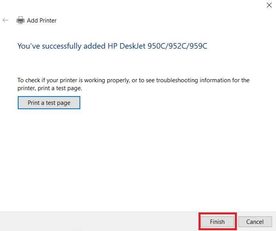
Task: Select the red-highlighted Finish button
Action: [x=217, y=222]
